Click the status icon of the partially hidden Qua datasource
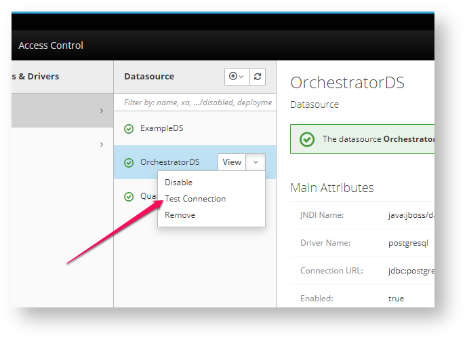The width and height of the screenshot is (467, 340). click(129, 197)
